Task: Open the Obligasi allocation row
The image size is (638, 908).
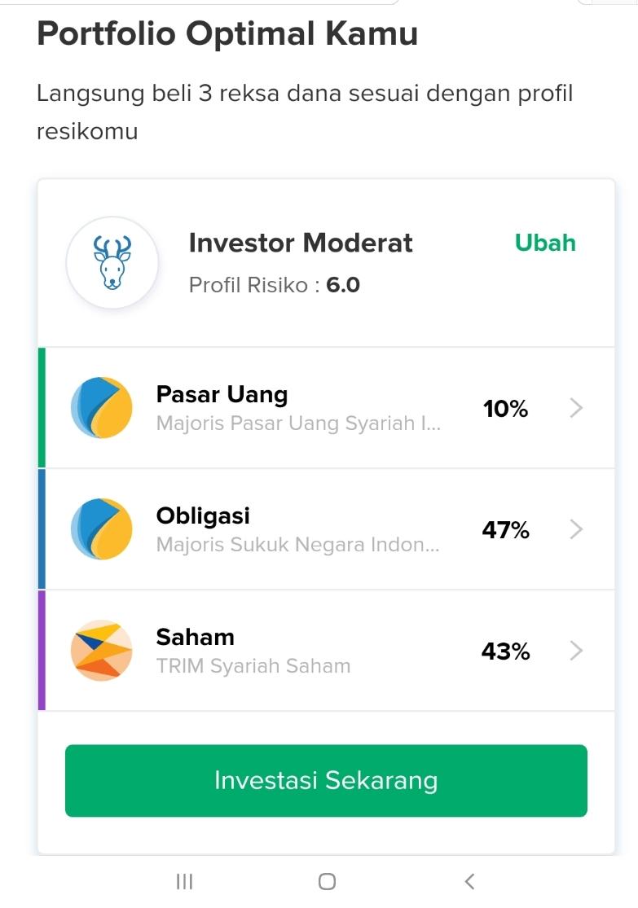Action: [x=326, y=529]
